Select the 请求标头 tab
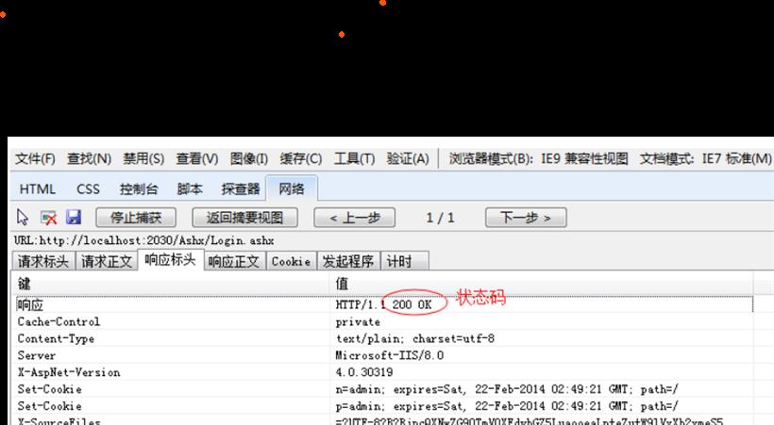The image size is (774, 425). click(43, 261)
